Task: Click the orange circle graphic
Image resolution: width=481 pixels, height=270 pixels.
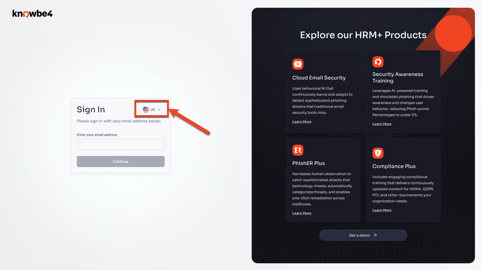Action: tap(453, 33)
